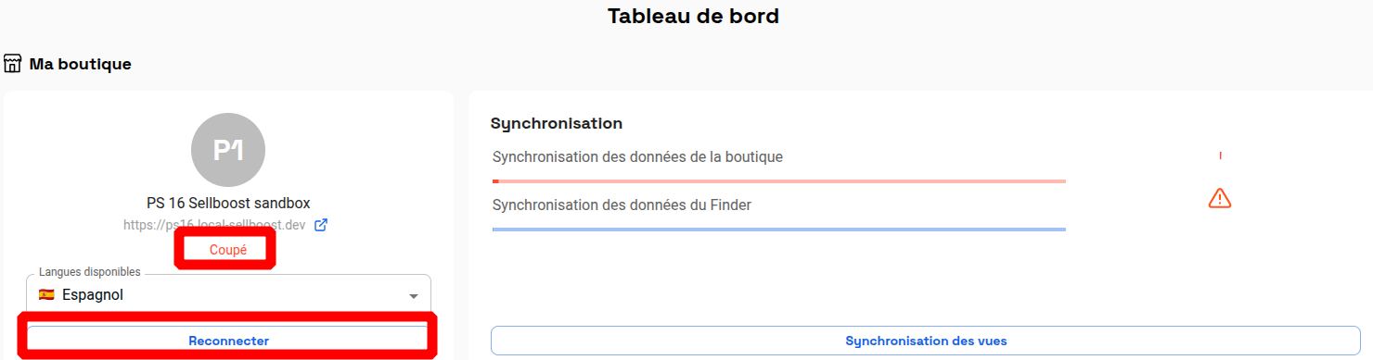Image resolution: width=1373 pixels, height=360 pixels.
Task: Click the PS 16 Sellboost sandbox shop name
Action: [x=228, y=203]
